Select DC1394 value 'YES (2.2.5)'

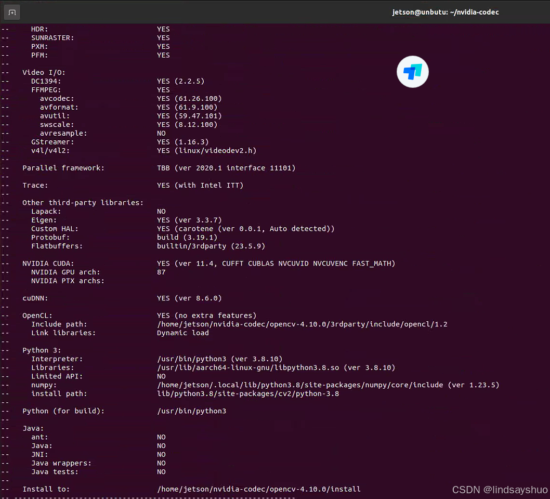[180, 82]
